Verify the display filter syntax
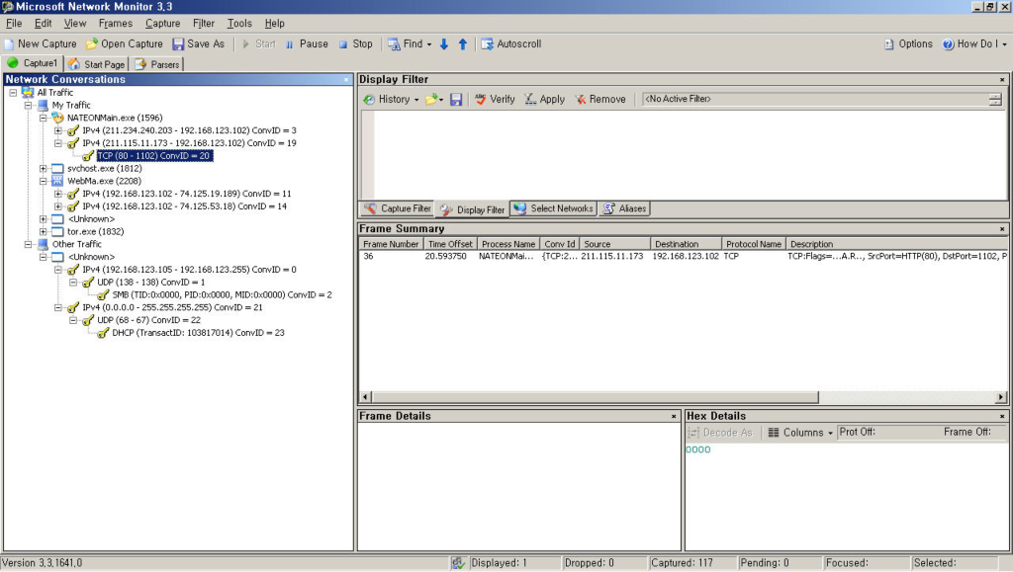This screenshot has height=572, width=1013. [495, 100]
